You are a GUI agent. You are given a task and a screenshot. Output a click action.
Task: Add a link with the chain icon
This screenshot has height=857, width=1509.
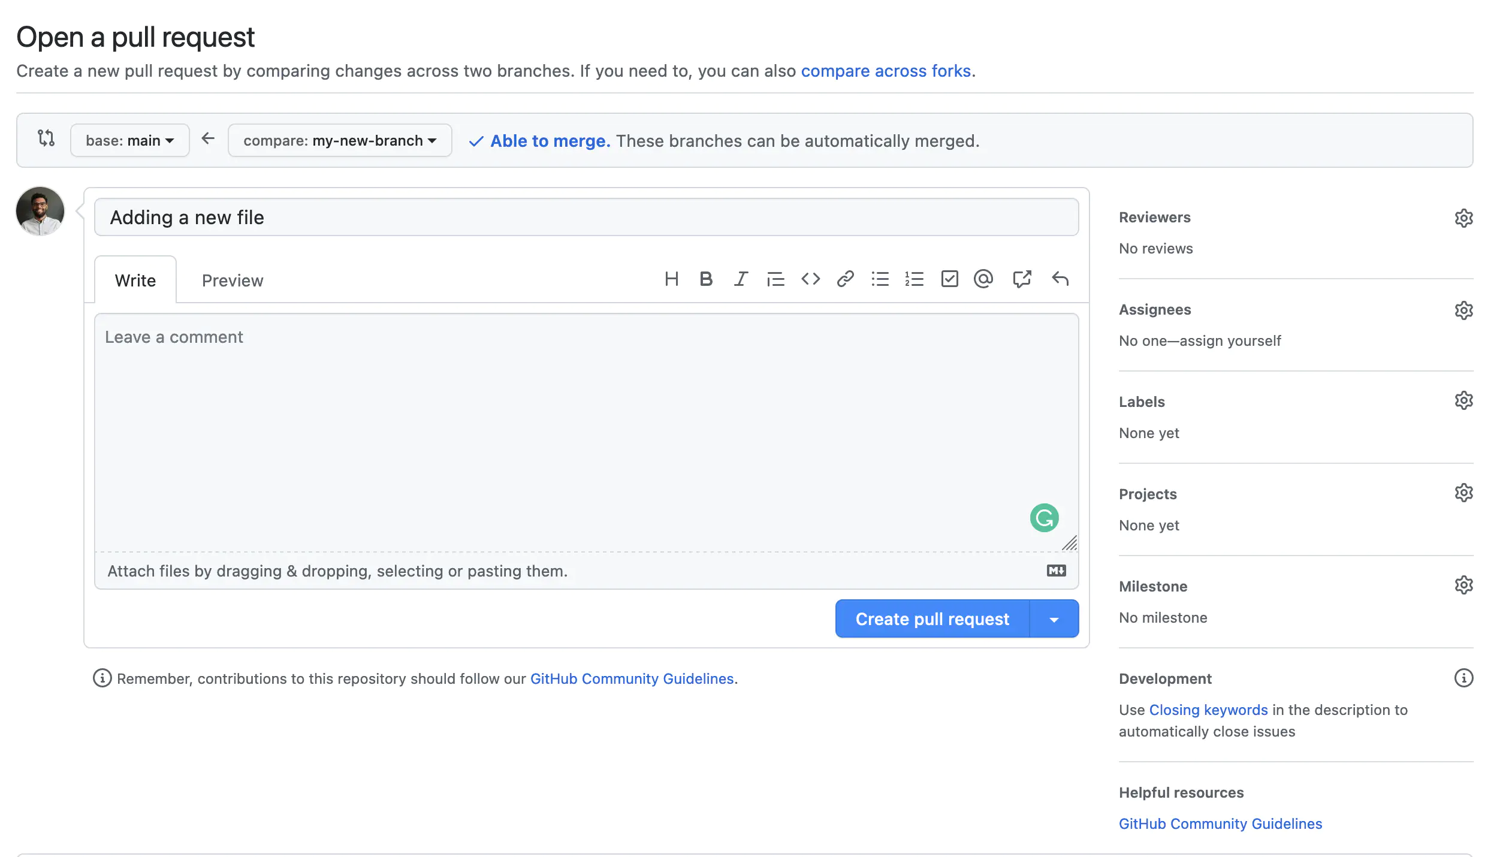845,279
